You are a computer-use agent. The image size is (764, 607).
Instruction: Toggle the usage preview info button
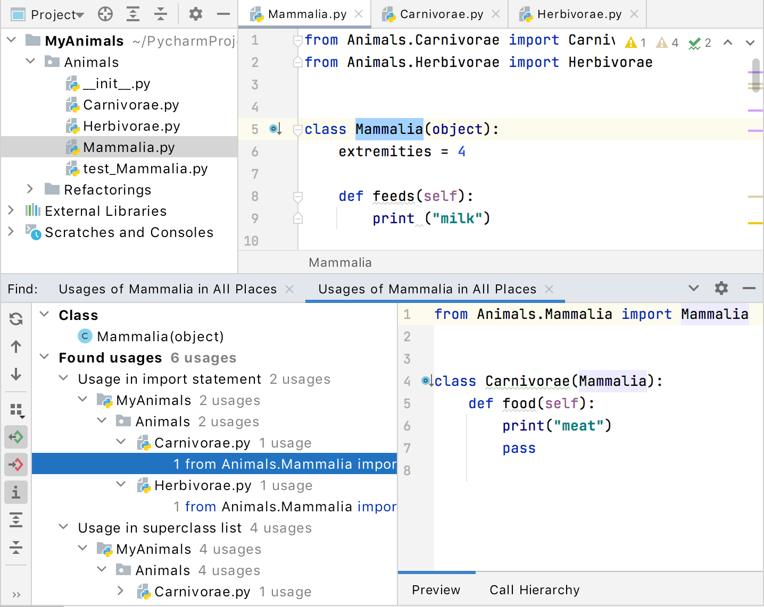tap(16, 493)
